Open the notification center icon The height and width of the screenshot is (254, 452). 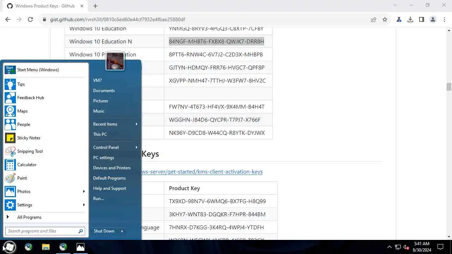[x=440, y=247]
